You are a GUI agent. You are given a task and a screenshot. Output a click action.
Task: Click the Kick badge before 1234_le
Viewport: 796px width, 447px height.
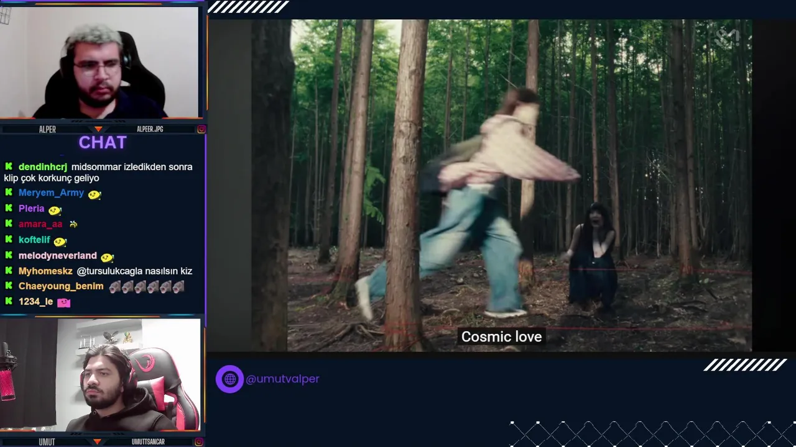coord(9,301)
